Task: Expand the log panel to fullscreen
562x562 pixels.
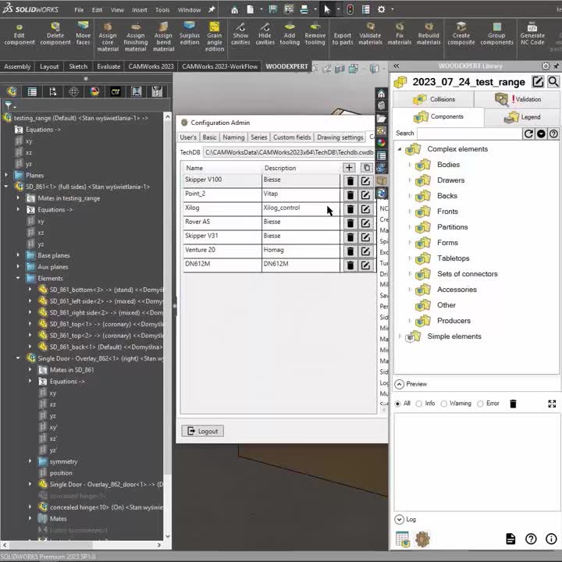Action: coord(552,404)
